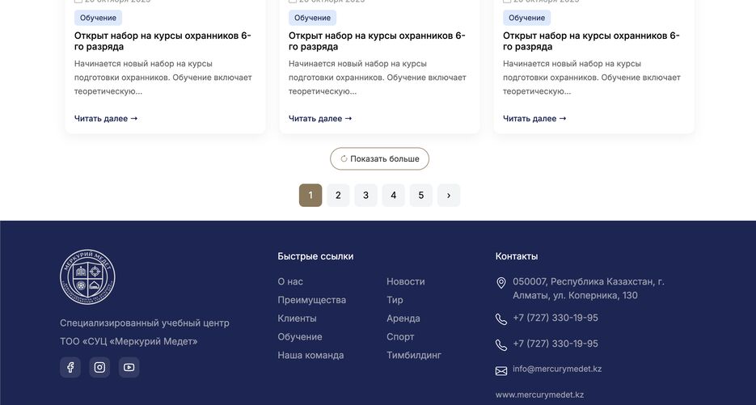This screenshot has height=405, width=756.
Task: Open the Тимбилдинг footer link
Action: point(414,355)
